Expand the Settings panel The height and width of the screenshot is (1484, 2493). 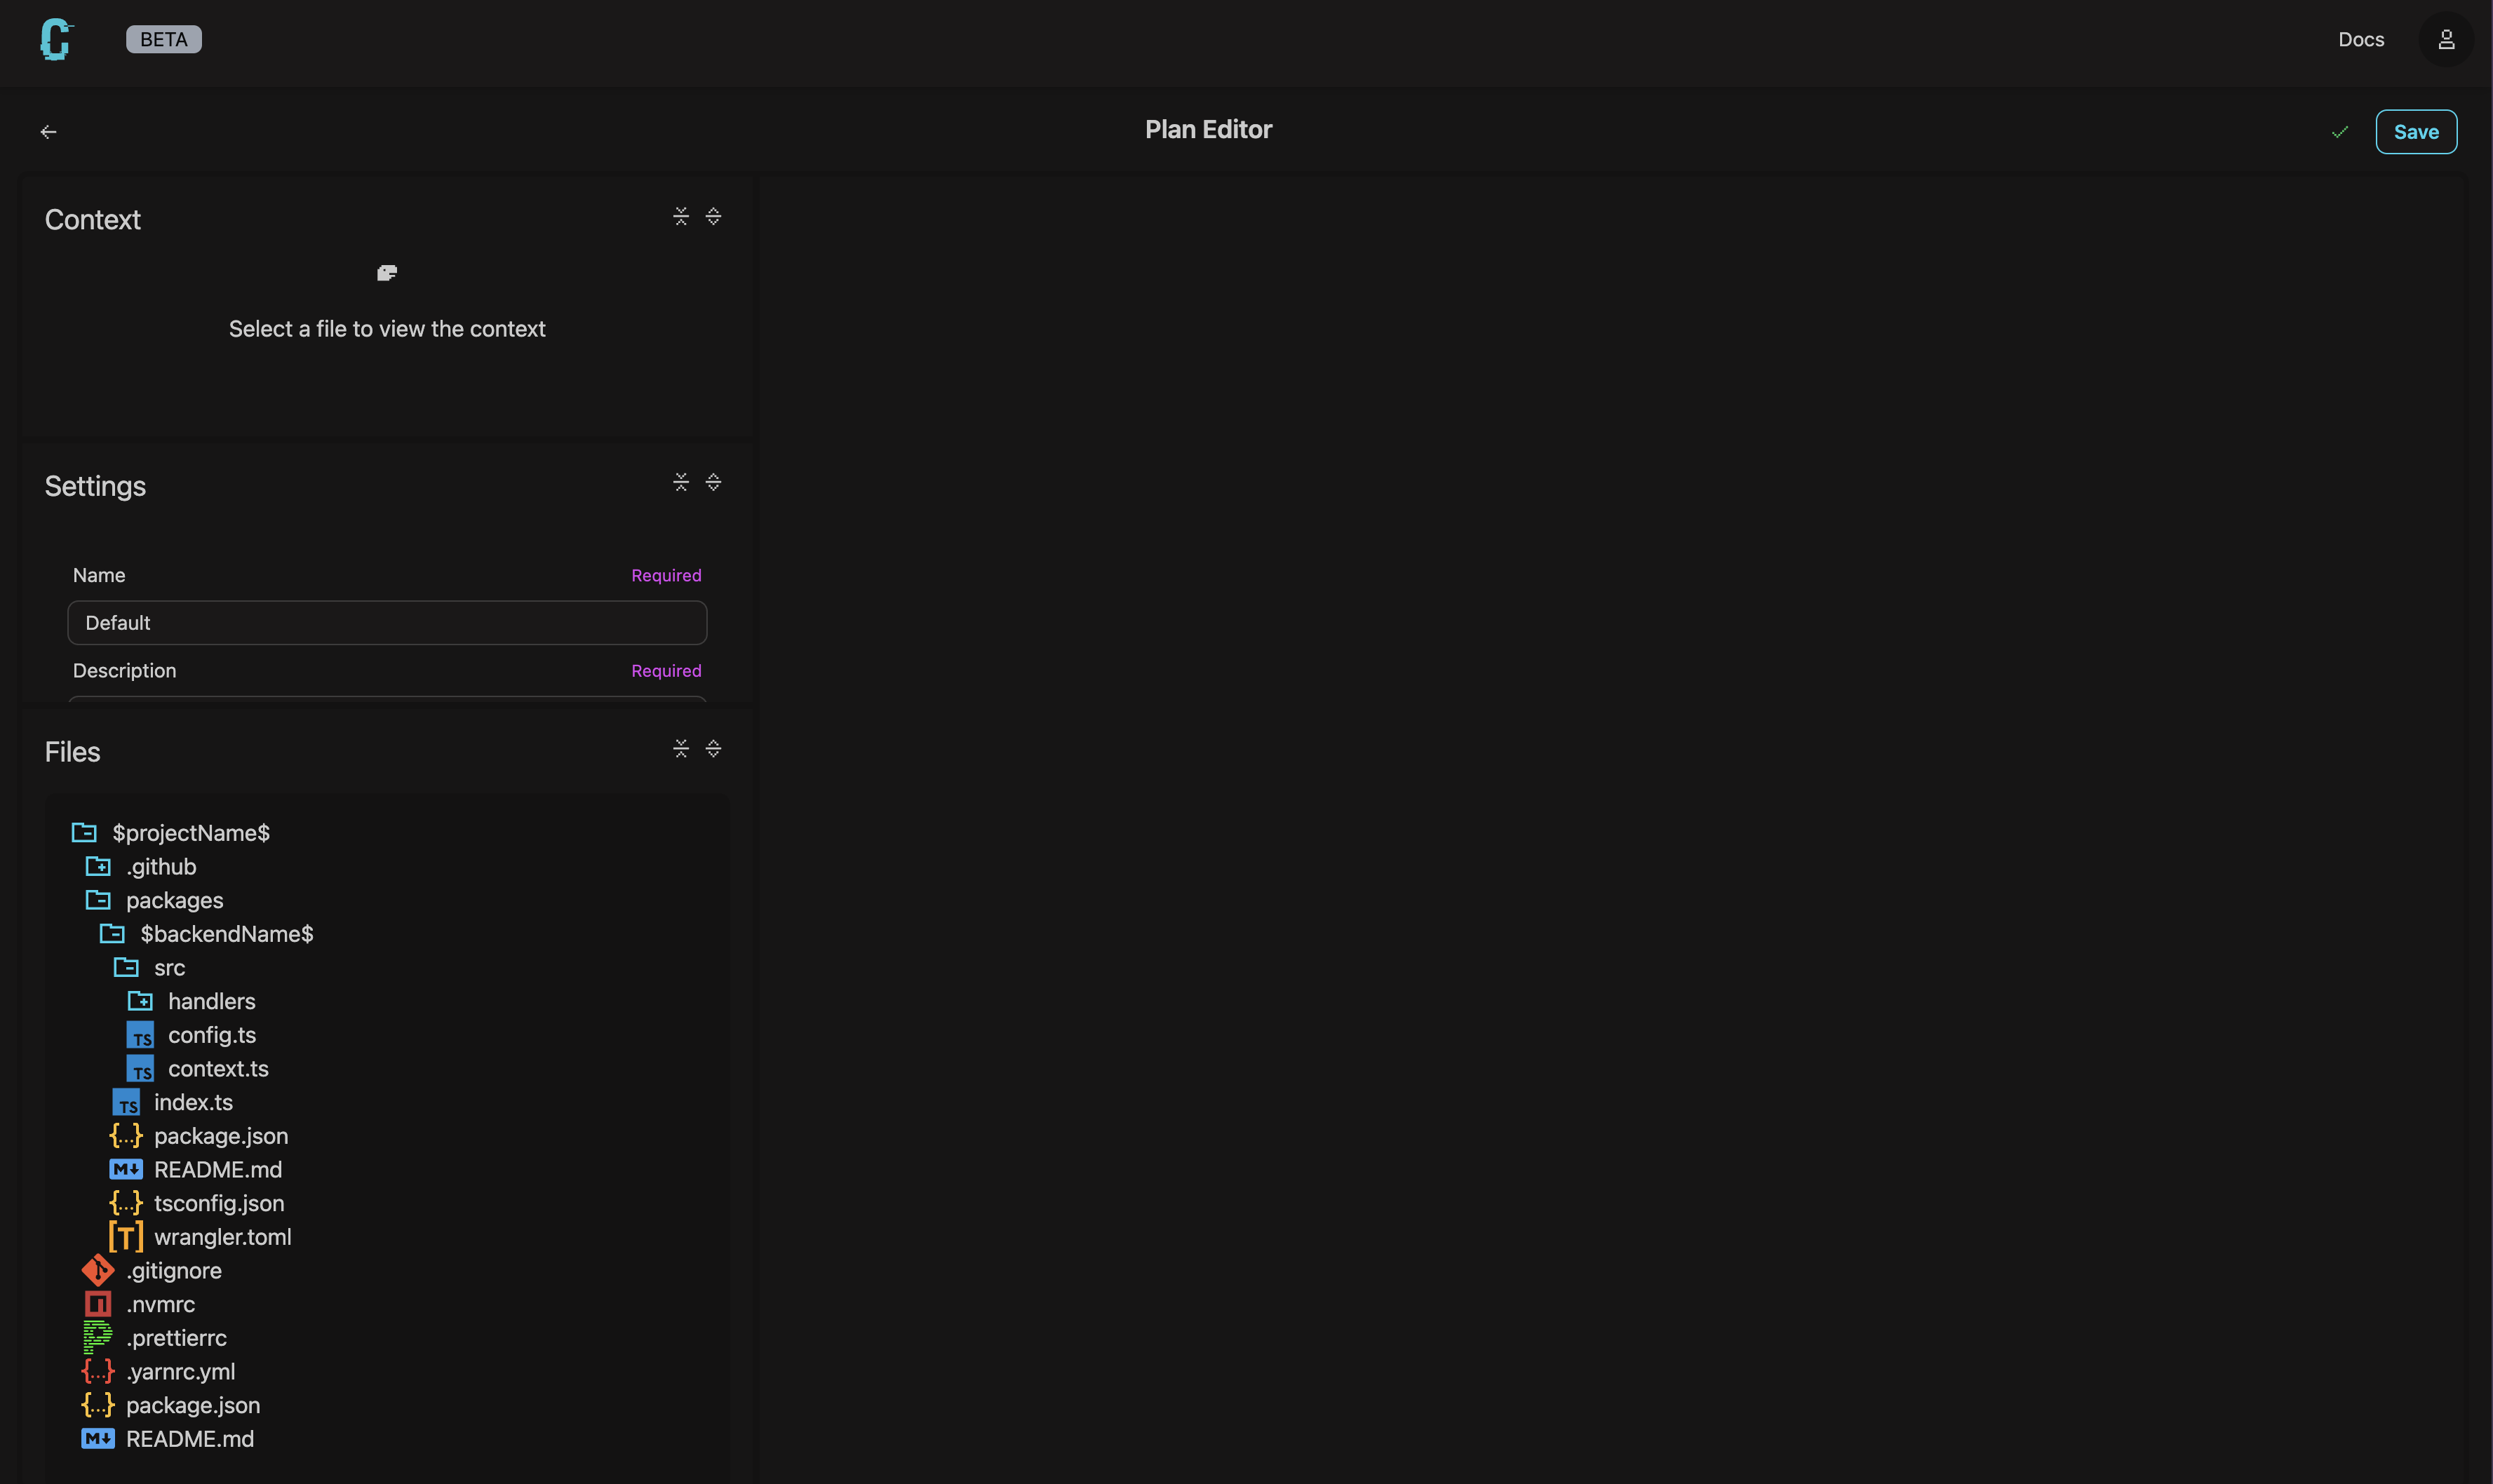(x=713, y=481)
